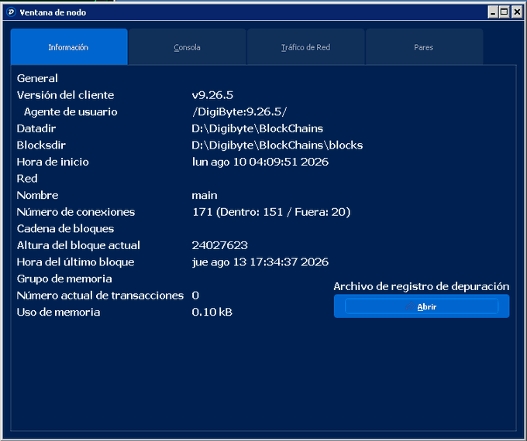
Task: Select last block time jue ago 13 17:34:37 2026
Action: click(260, 262)
